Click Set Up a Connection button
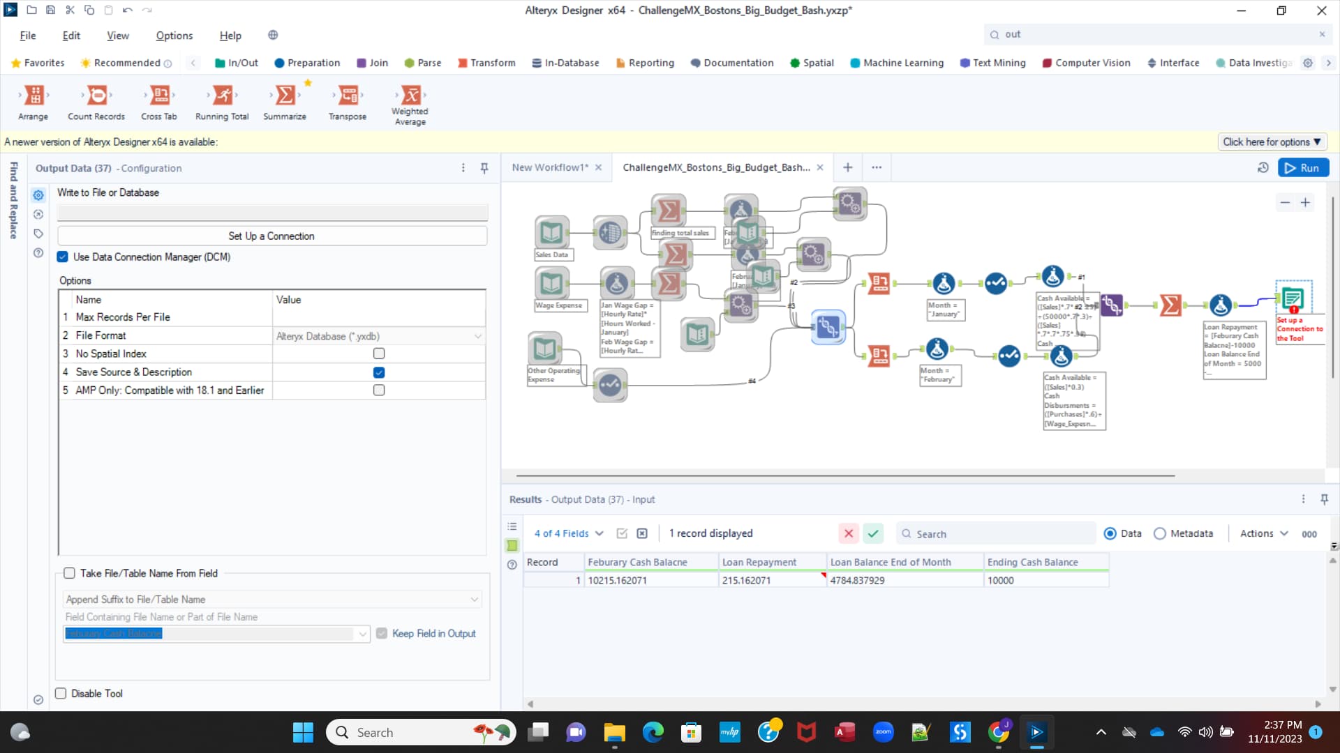Image resolution: width=1340 pixels, height=753 pixels. (x=271, y=236)
